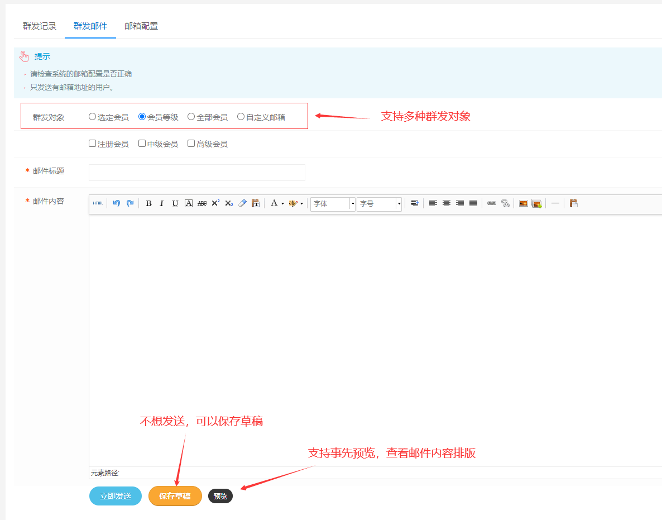Toggle underline formatting
662x520 pixels.
tap(175, 204)
